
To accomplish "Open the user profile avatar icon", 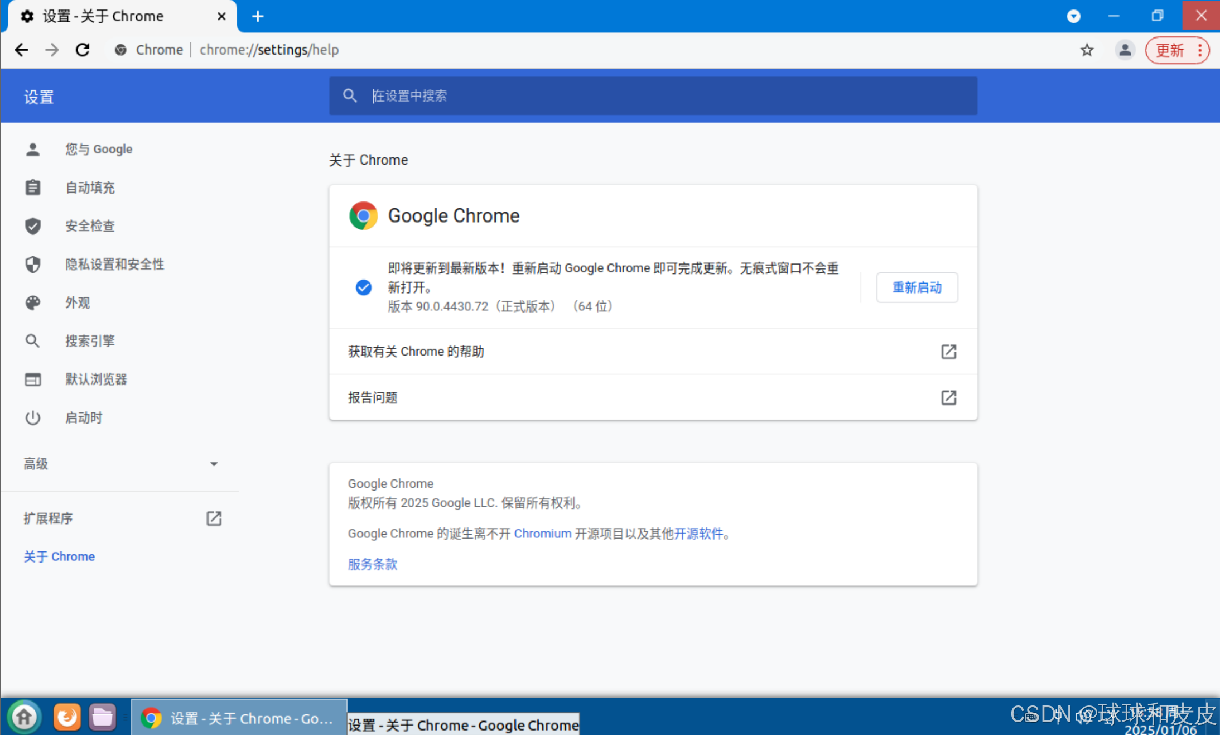I will (x=1125, y=50).
